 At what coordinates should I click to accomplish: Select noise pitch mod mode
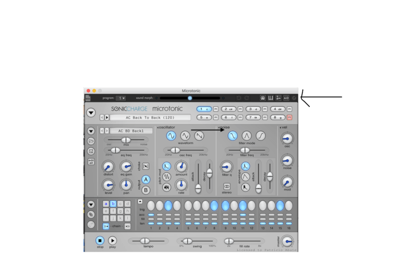point(166,187)
